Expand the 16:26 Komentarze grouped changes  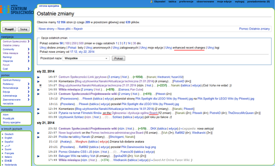point(38,81)
